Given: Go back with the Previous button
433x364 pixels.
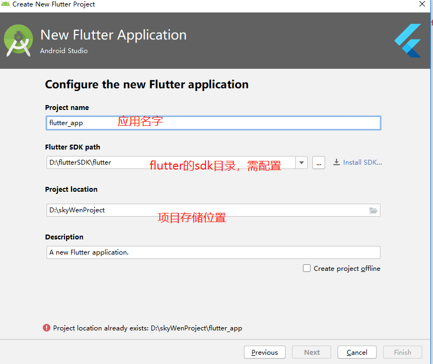Looking at the screenshot, I should tap(264, 352).
